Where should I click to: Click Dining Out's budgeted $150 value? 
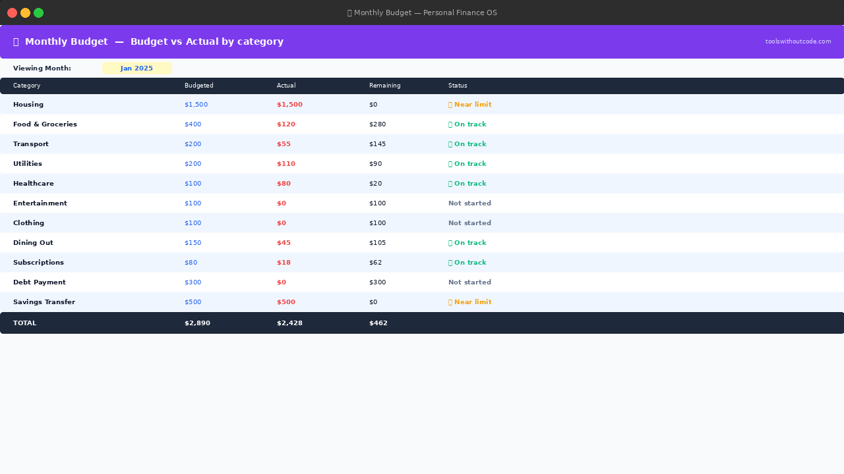tap(193, 243)
